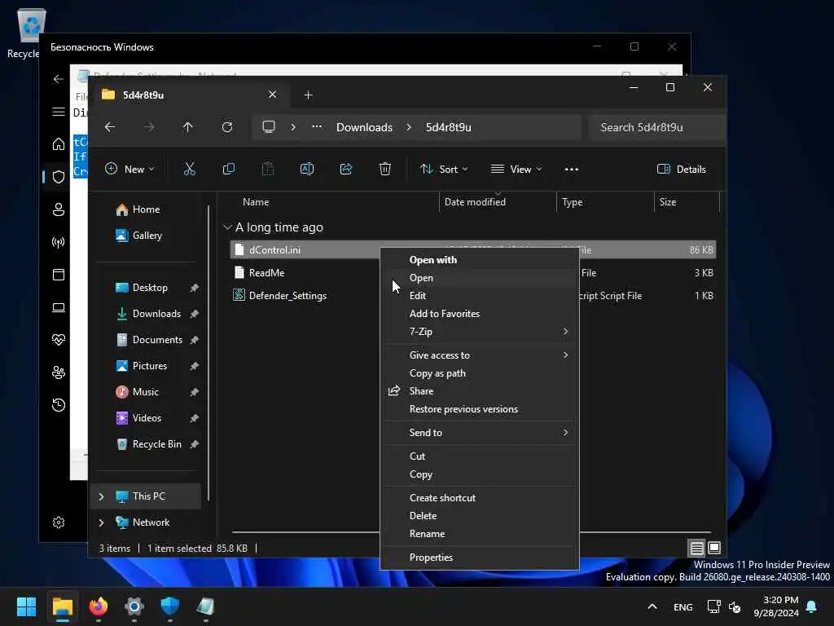Viewport: 834px width, 626px height.
Task: Click the chevron after Downloads in address bar
Action: pyautogui.click(x=409, y=127)
